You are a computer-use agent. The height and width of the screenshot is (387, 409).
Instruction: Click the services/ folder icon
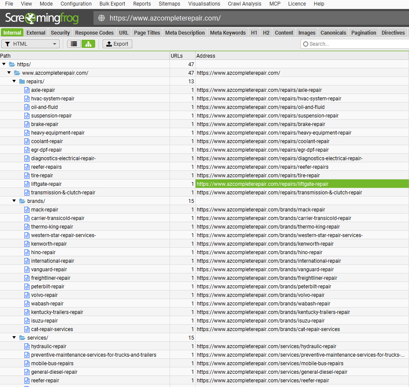(22, 338)
